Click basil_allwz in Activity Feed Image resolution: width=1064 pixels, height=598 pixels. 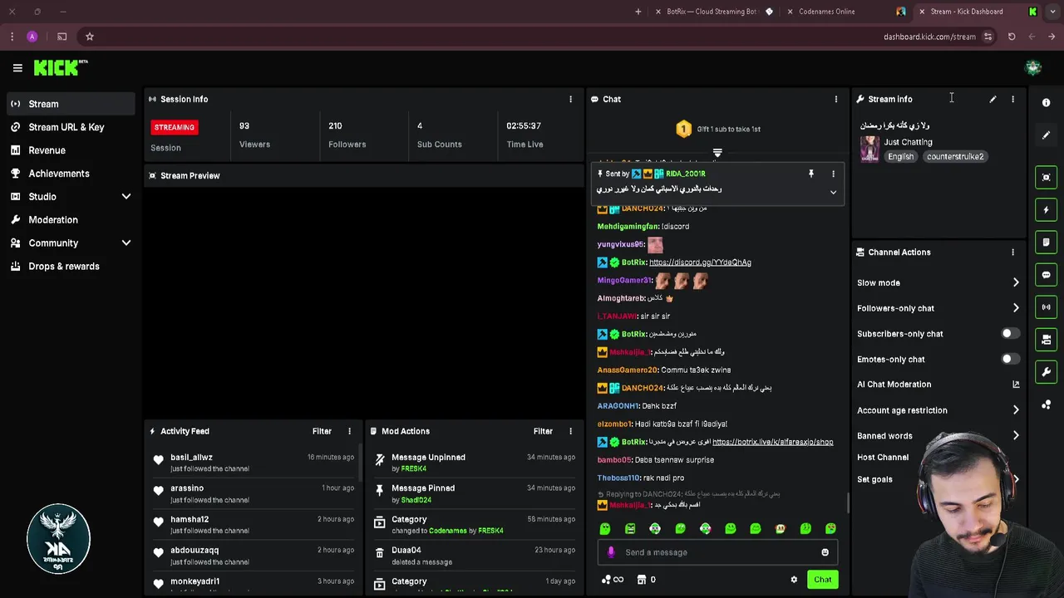[191, 458]
